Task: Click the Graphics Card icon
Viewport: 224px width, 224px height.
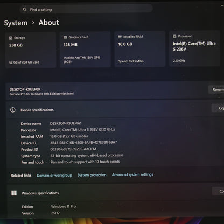Action: click(x=65, y=37)
